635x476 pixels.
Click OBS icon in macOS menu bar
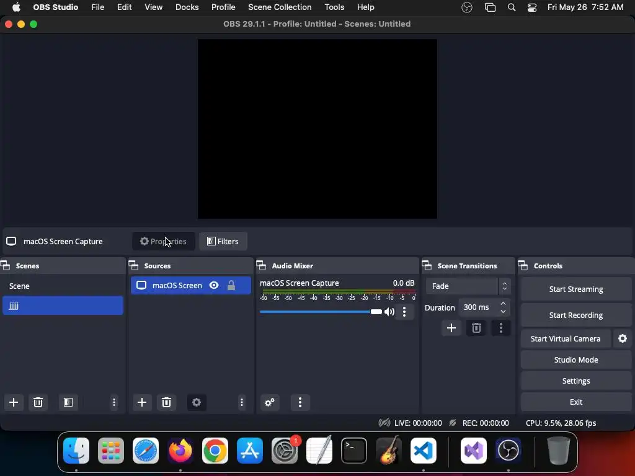pyautogui.click(x=467, y=7)
